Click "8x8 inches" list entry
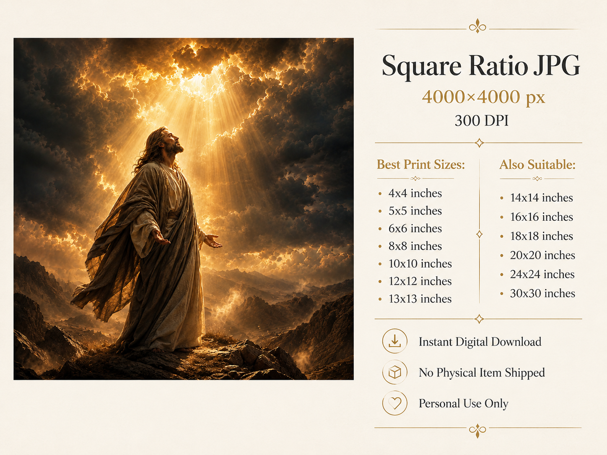 415,246
